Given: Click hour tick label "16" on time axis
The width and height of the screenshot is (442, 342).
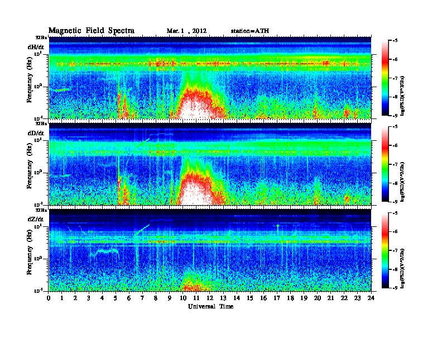Looking at the screenshot, I should click(x=263, y=298).
